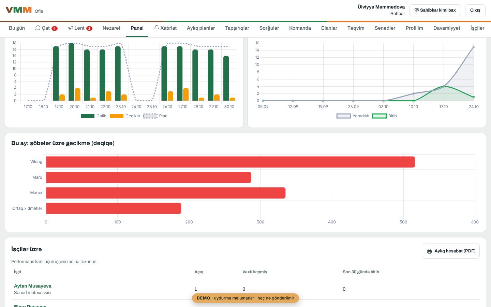This screenshot has height=307, width=491.
Task: Click the Viking delay bar
Action: coord(230,162)
